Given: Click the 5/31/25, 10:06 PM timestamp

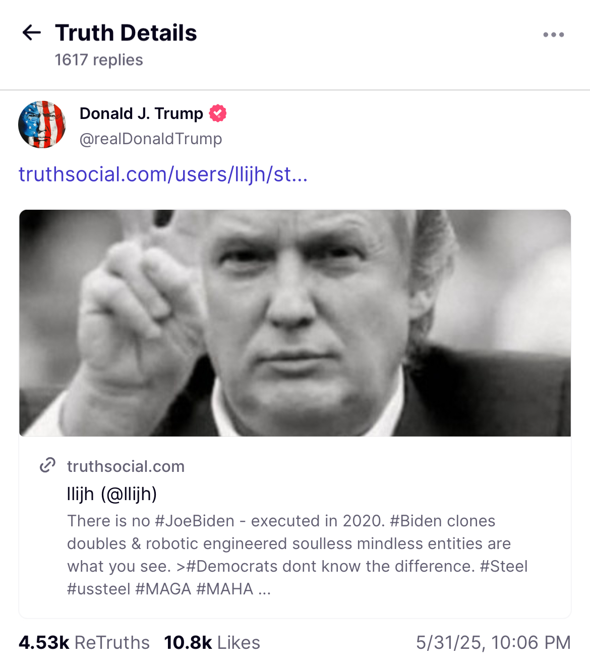Looking at the screenshot, I should click(x=493, y=643).
